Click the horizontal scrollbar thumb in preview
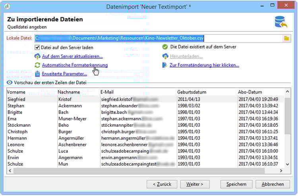298x196 pixels. [x=139, y=171]
